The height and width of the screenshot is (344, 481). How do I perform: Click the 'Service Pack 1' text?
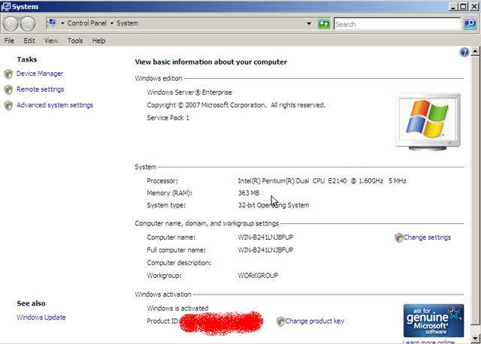(168, 118)
